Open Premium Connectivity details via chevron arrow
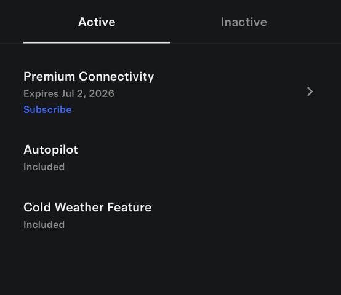 (310, 92)
